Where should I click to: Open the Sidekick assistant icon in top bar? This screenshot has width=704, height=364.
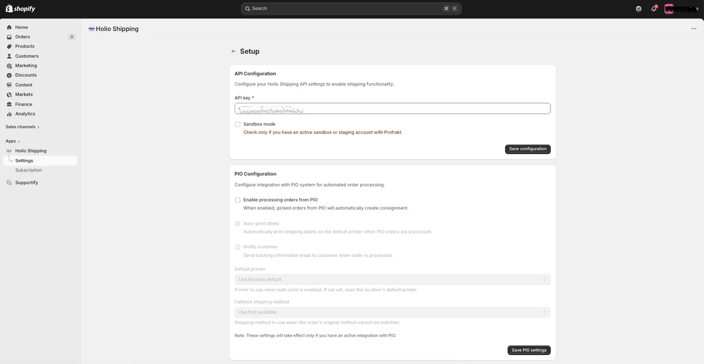638,9
